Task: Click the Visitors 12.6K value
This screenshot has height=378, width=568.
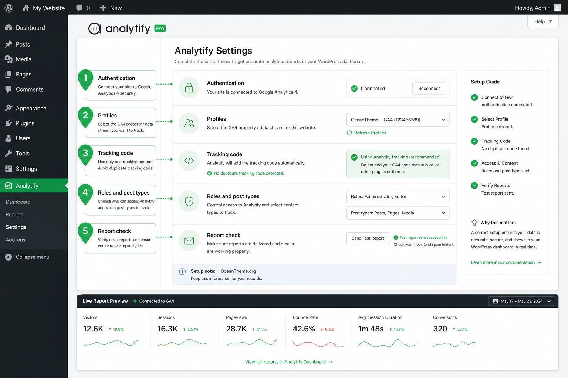Action: coord(93,329)
